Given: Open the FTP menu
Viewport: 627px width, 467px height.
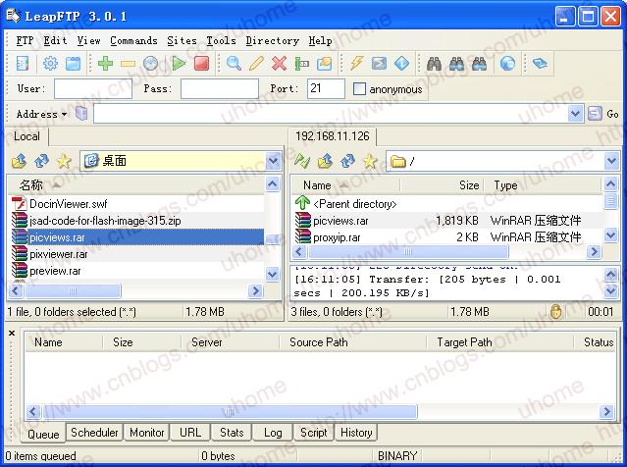Looking at the screenshot, I should click(x=25, y=41).
